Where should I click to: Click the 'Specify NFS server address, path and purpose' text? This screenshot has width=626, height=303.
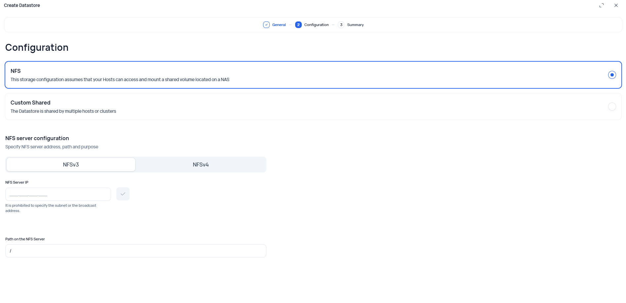[52, 147]
